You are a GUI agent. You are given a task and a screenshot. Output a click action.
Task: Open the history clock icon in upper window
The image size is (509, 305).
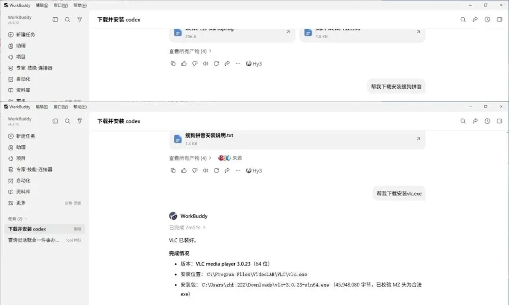coord(487,19)
